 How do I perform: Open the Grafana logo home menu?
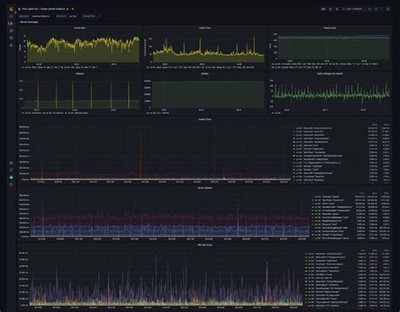(11, 9)
